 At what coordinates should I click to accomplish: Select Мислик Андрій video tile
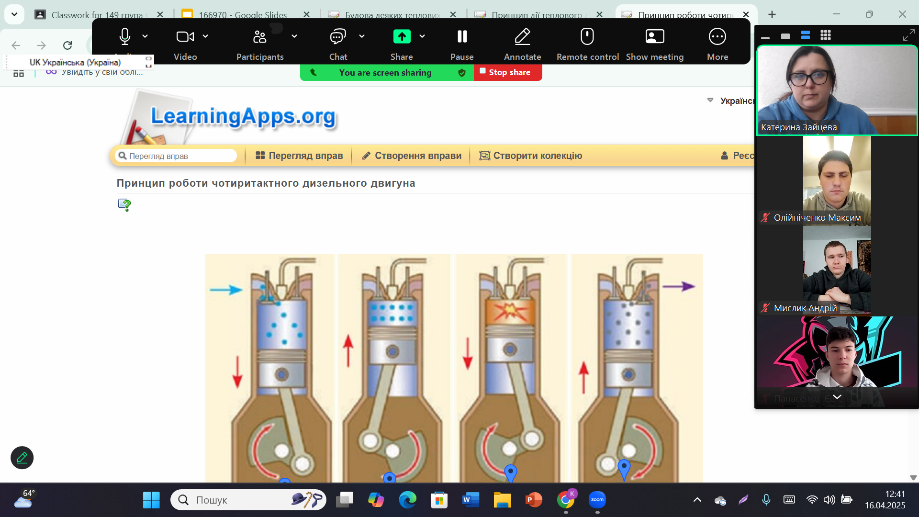[837, 271]
